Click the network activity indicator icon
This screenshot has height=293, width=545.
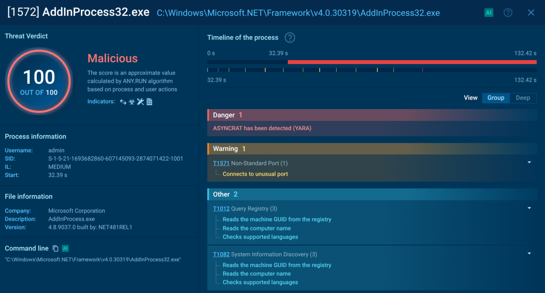[123, 101]
